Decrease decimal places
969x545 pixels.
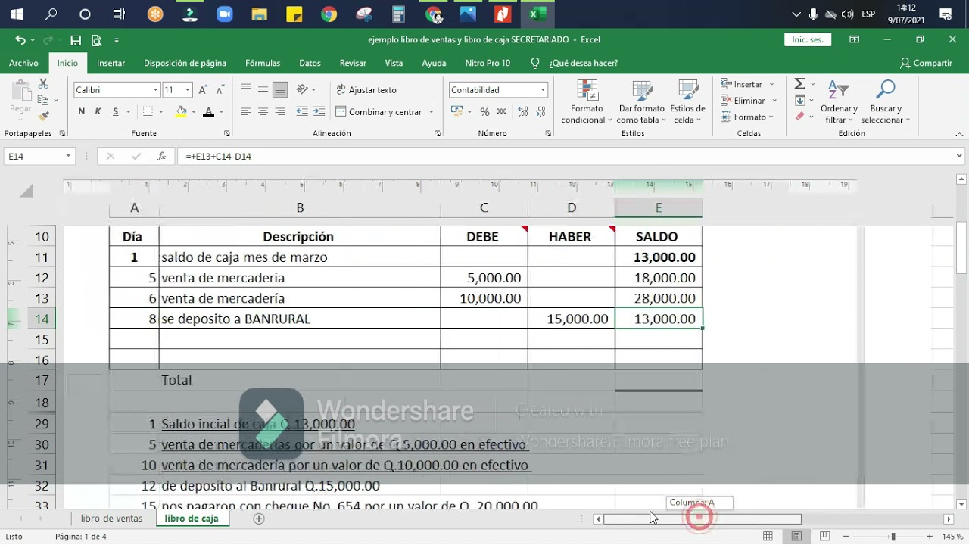click(x=539, y=112)
